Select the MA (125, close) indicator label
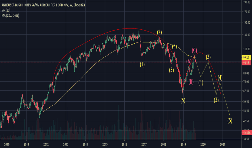The height and width of the screenshot is (148, 252). pyautogui.click(x=10, y=15)
